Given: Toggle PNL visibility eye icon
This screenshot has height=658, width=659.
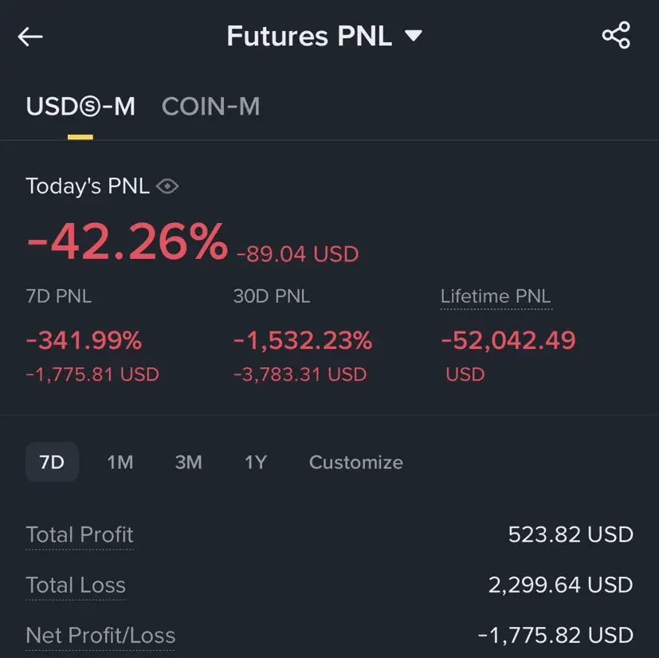Looking at the screenshot, I should pyautogui.click(x=167, y=186).
